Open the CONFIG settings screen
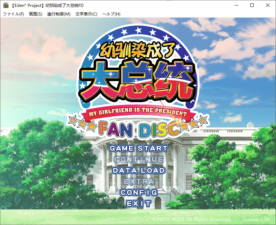 [138, 193]
